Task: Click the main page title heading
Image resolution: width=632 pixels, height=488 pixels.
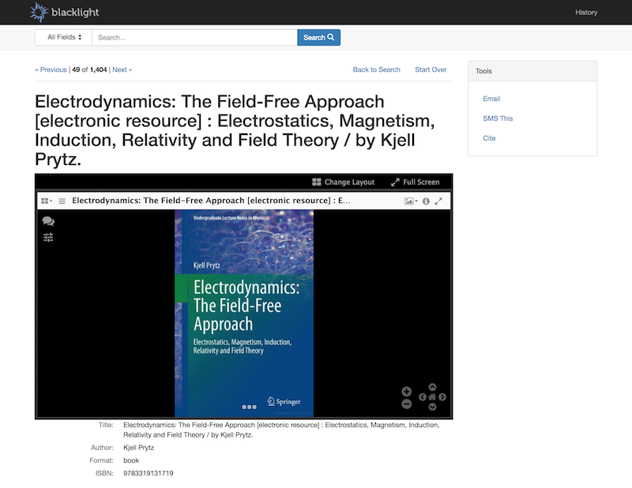Action: click(235, 130)
